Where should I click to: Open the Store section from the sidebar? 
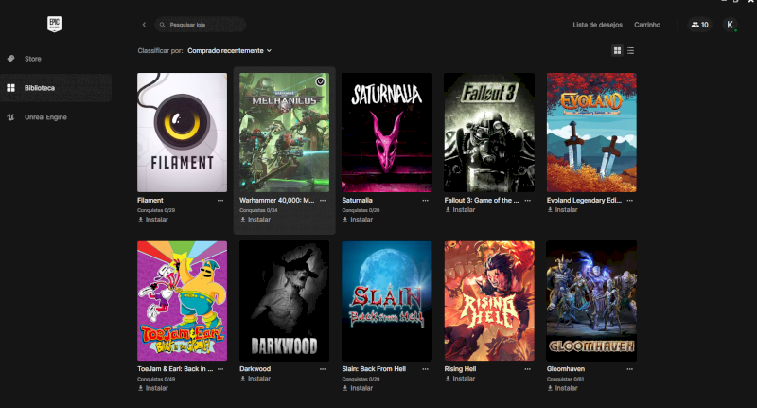tap(32, 59)
